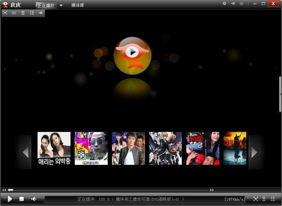Click the seek bar slider handle
The height and width of the screenshot is (206, 282).
pyautogui.click(x=11, y=190)
